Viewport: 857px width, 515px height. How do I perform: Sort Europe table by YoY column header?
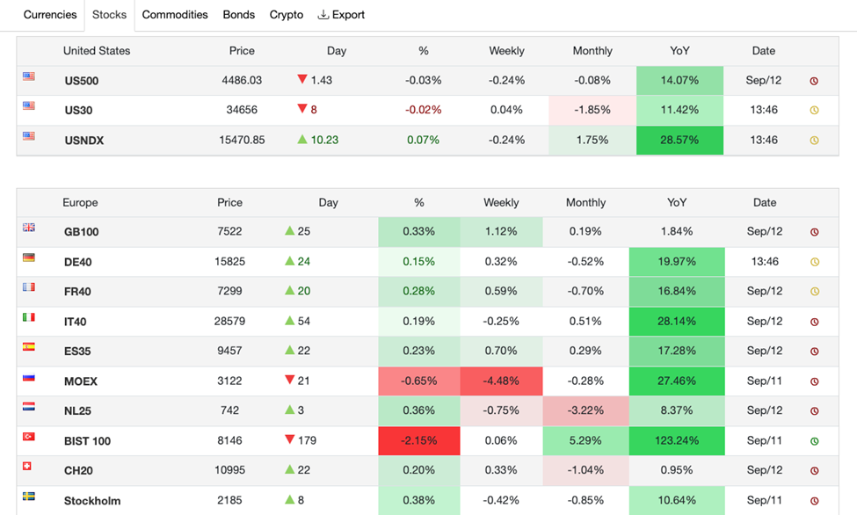click(676, 203)
